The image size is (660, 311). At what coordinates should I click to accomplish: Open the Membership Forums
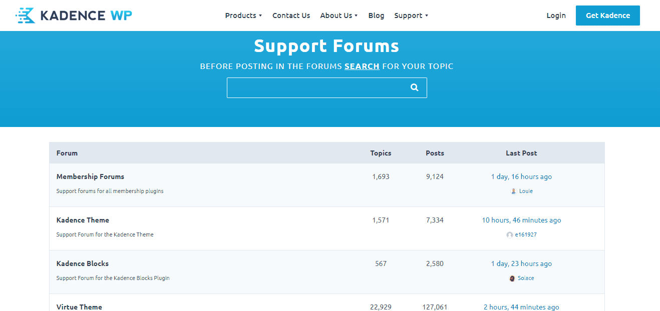coord(90,176)
